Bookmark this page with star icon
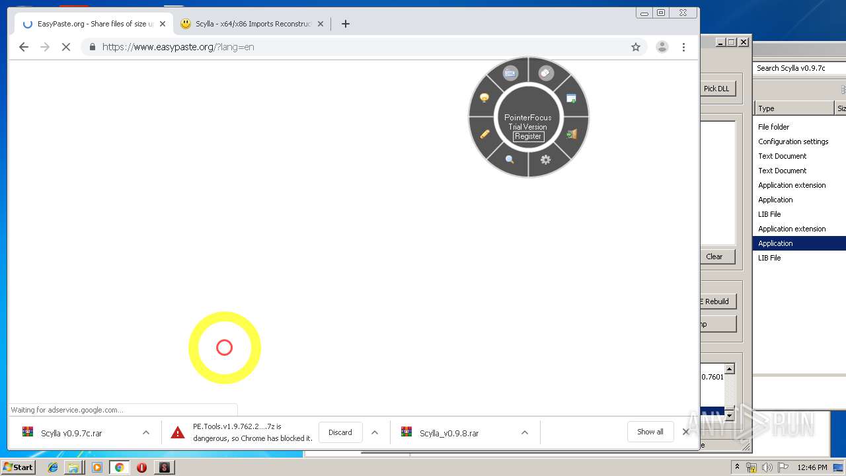This screenshot has height=476, width=846. (636, 47)
